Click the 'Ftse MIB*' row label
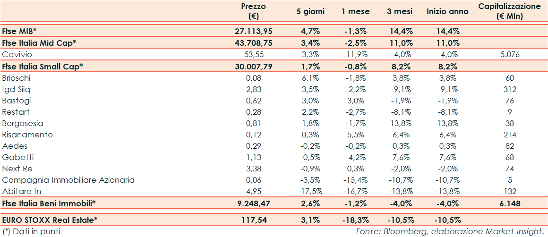The width and height of the screenshot is (548, 237). click(19, 31)
